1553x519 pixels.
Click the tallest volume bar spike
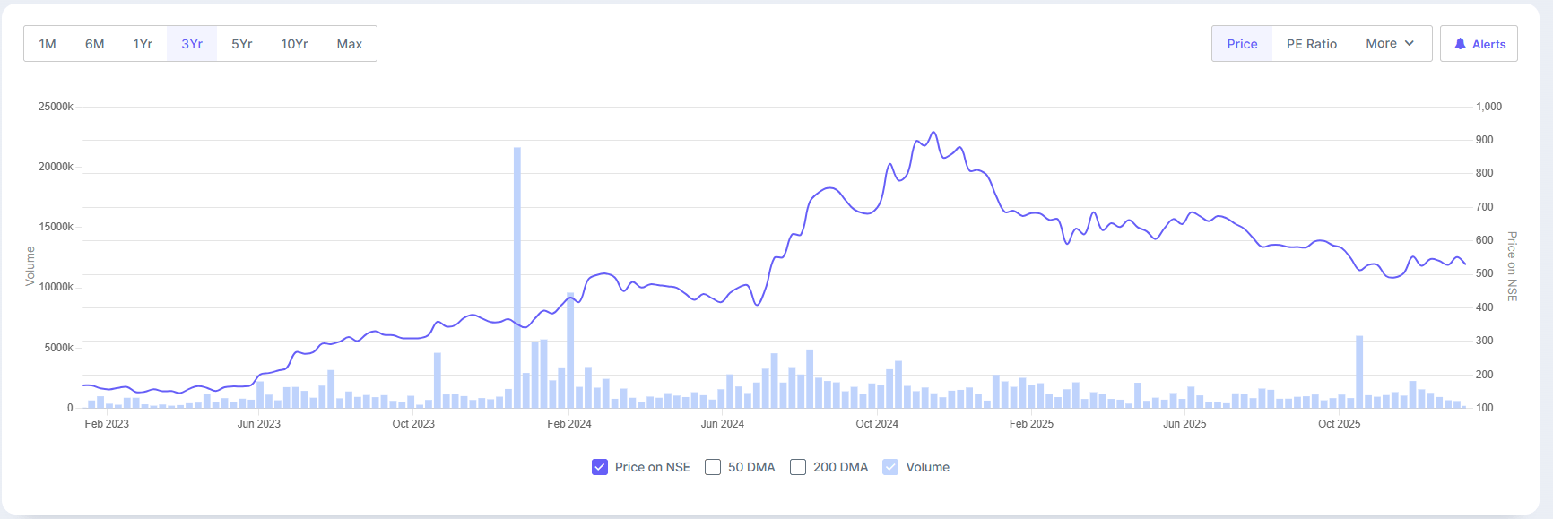[x=517, y=278]
